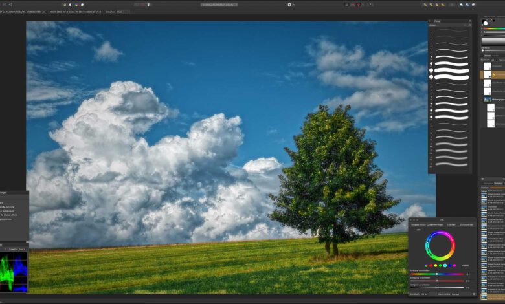The height and width of the screenshot is (304, 505).
Task: Select the green channel dot in HSL
Action: pos(440,265)
